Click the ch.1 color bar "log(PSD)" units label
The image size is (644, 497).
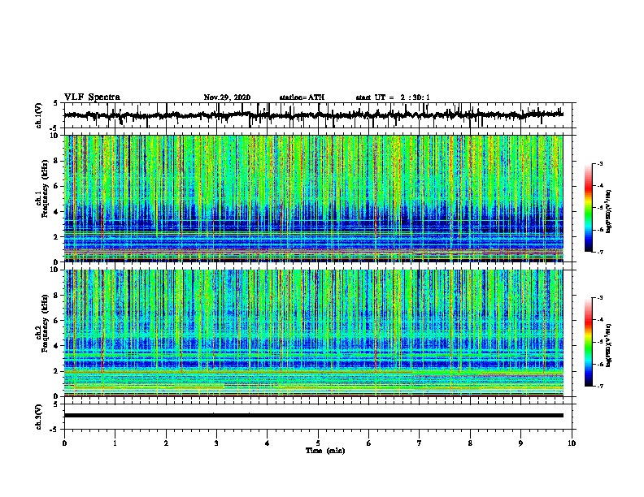coord(608,211)
